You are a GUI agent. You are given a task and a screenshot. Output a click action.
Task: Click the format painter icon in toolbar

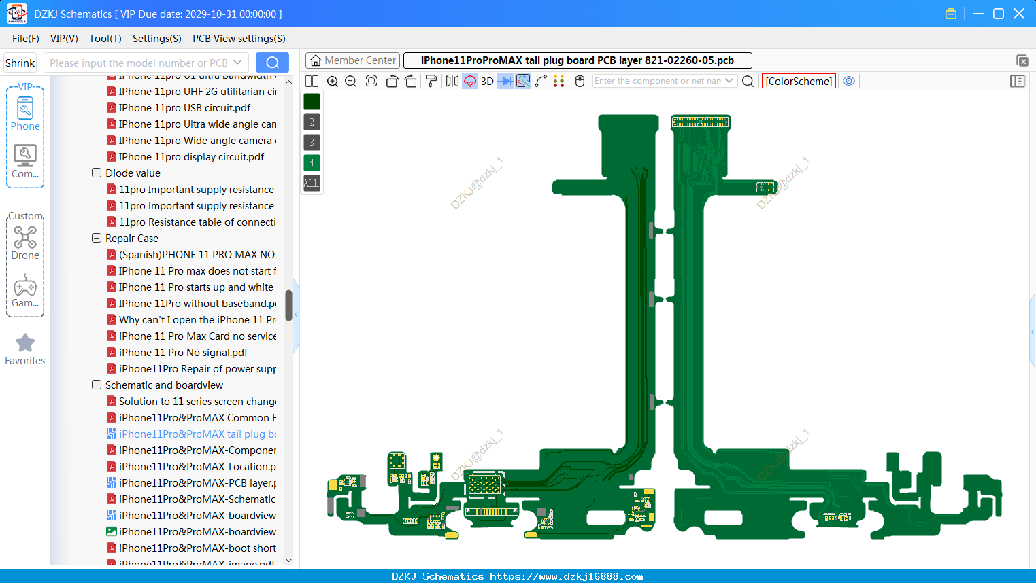click(431, 81)
